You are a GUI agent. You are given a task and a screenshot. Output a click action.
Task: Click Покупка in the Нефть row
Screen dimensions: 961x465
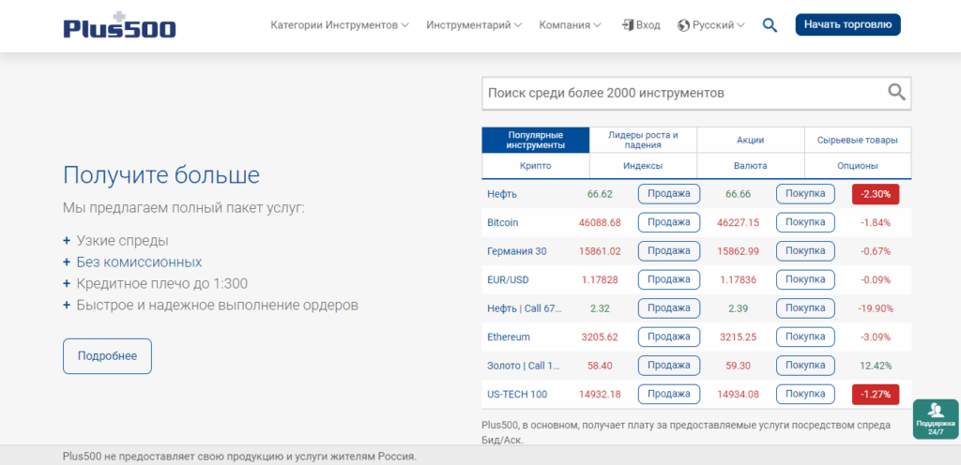click(805, 194)
